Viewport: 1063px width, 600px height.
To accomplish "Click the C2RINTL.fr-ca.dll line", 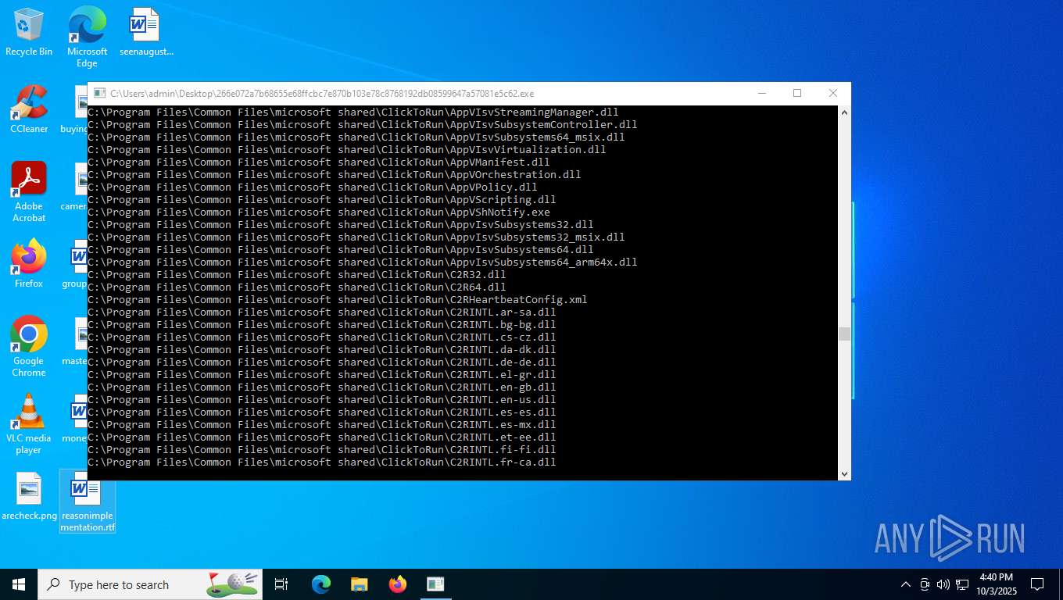I will (x=322, y=462).
